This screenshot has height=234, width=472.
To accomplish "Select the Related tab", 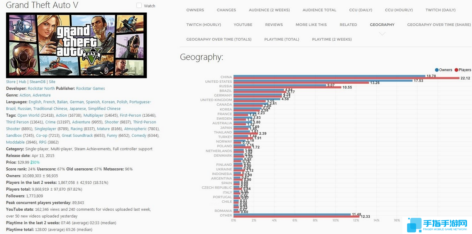I will 348,25.
